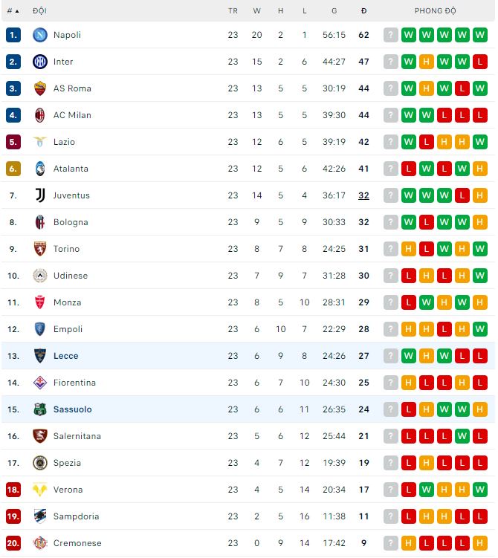Click Cremonese's first orange H form badge
Viewport: 498px width, 558px height.
coord(409,543)
